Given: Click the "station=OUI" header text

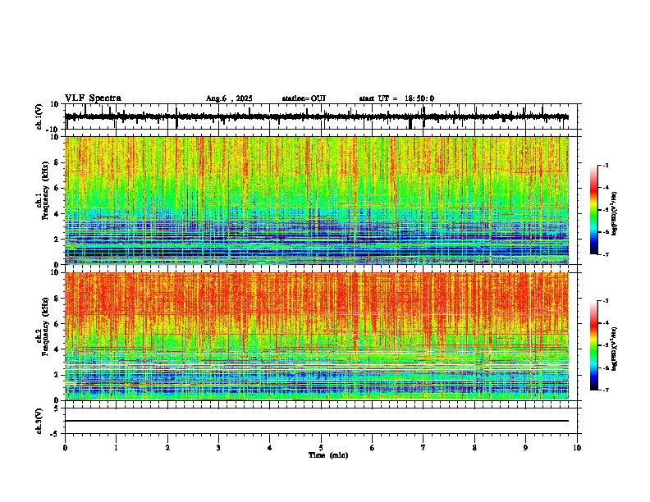Looking at the screenshot, I should point(304,98).
